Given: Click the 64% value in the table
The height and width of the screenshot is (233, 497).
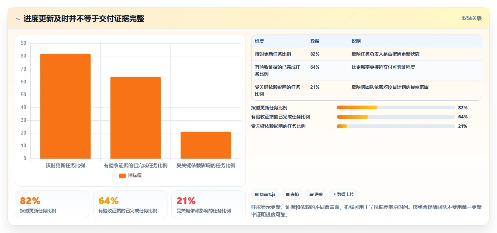Looking at the screenshot, I should click(315, 67).
